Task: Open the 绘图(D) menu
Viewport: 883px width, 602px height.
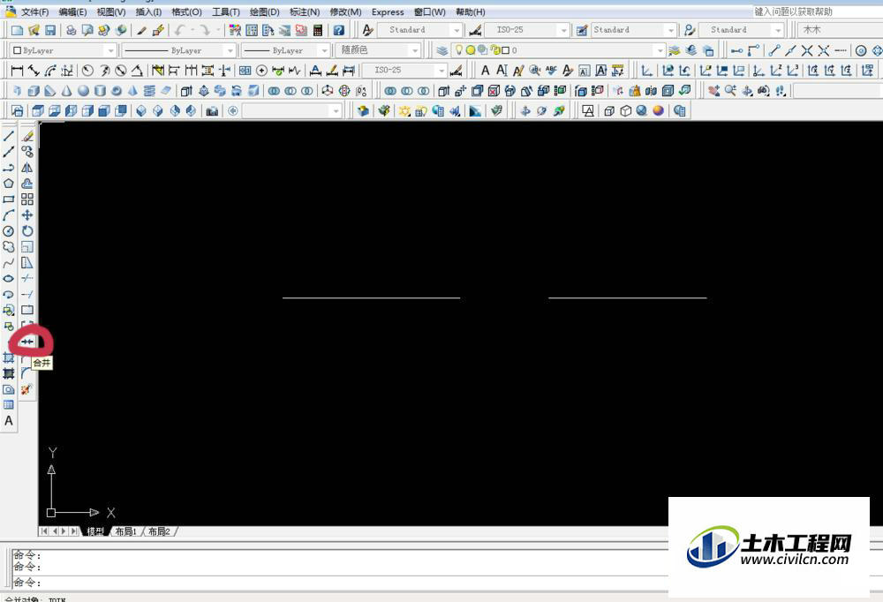Action: [264, 11]
